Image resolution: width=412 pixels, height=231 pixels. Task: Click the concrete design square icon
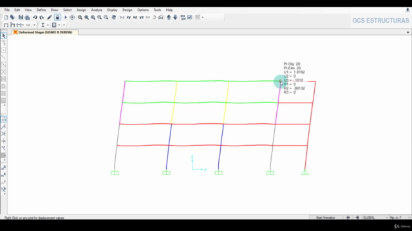tap(54, 25)
